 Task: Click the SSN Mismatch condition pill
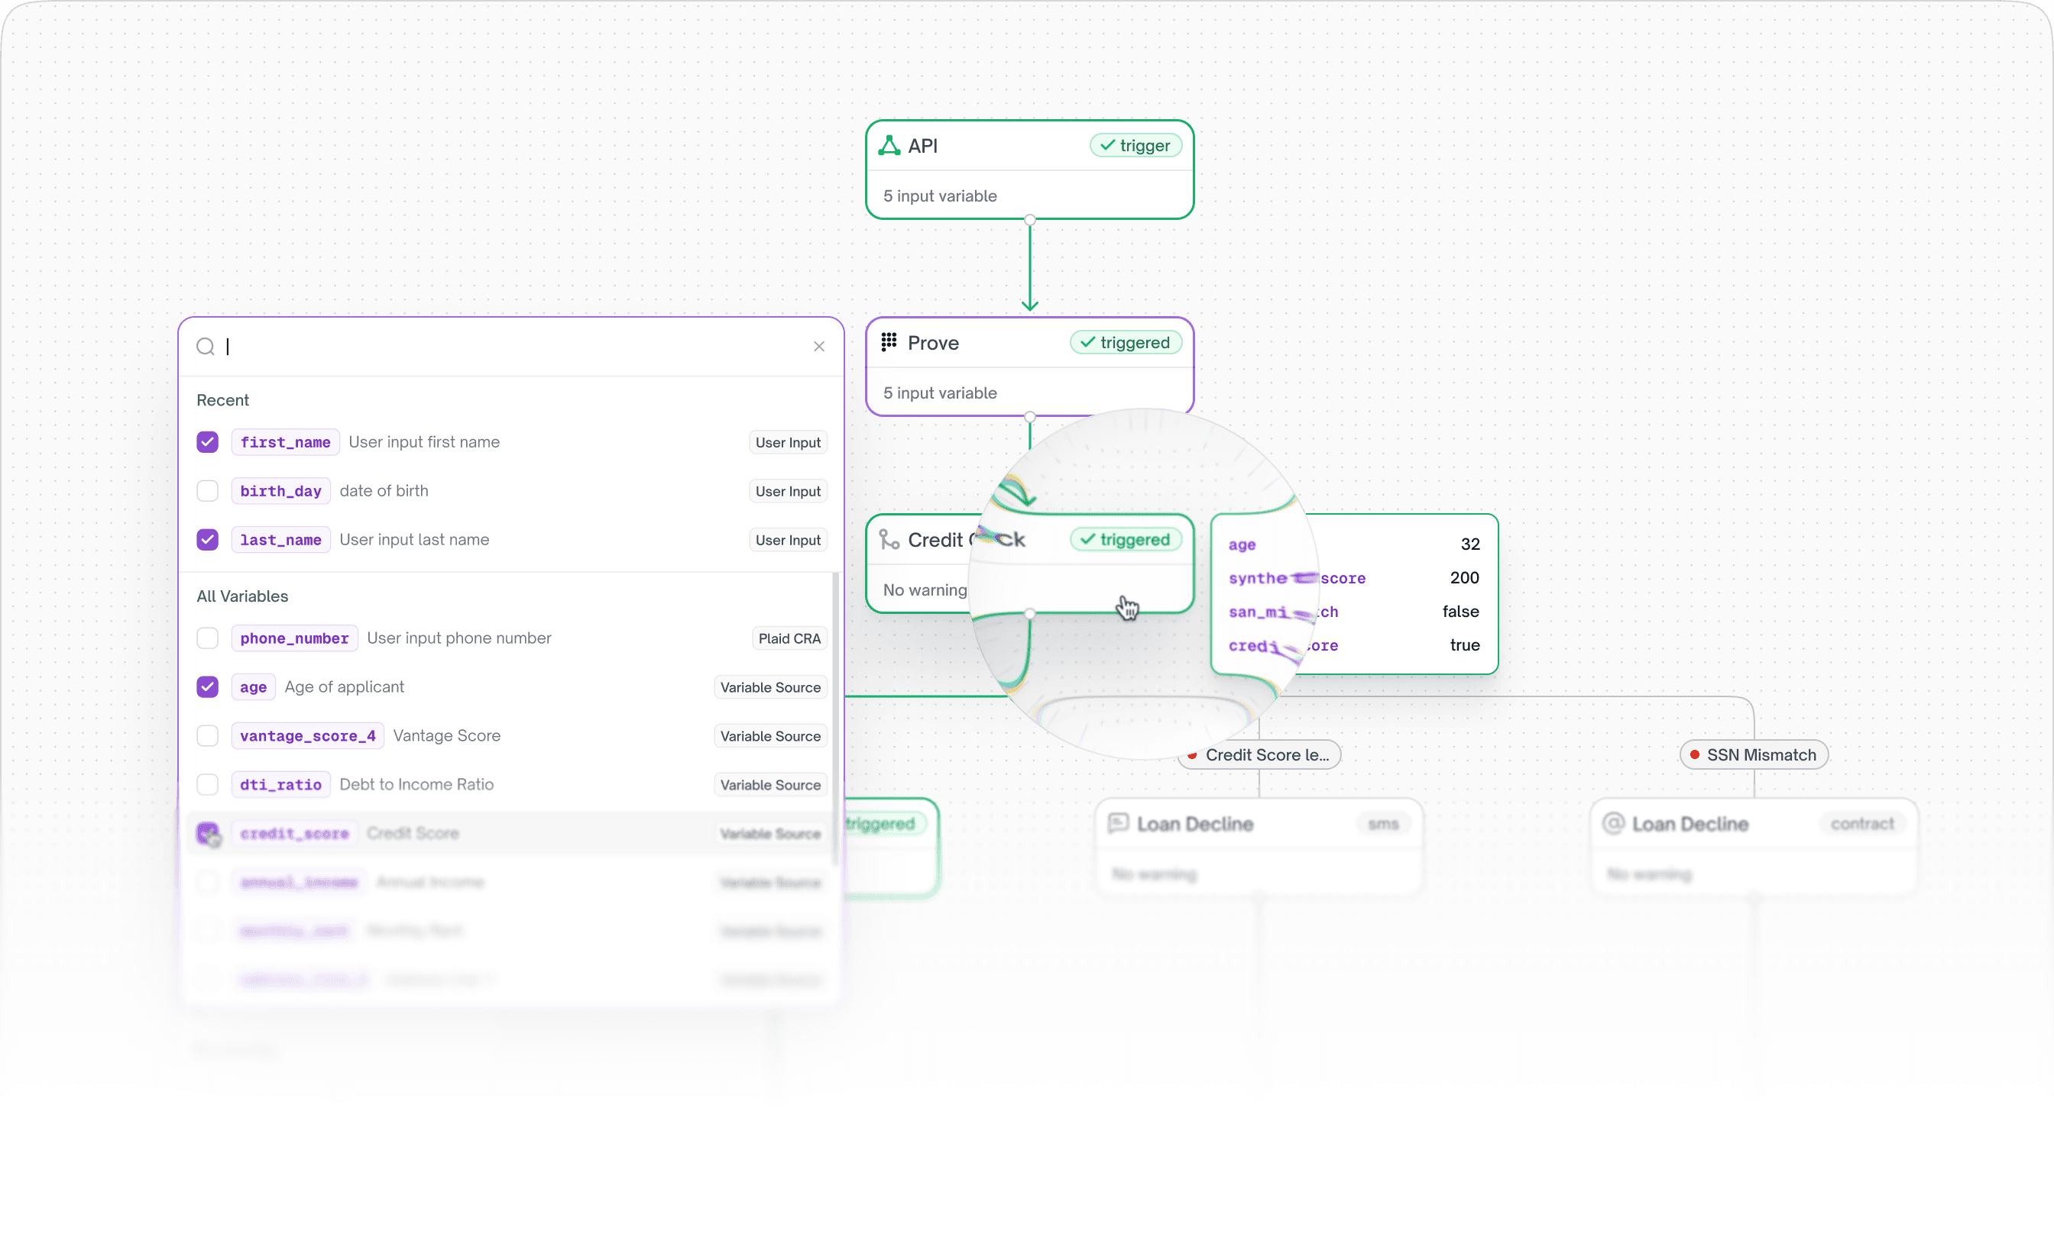coord(1754,755)
